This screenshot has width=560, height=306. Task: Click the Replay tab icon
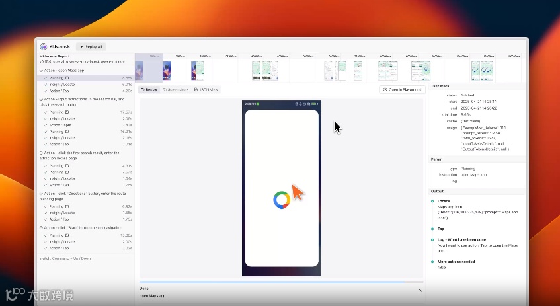[x=143, y=90]
